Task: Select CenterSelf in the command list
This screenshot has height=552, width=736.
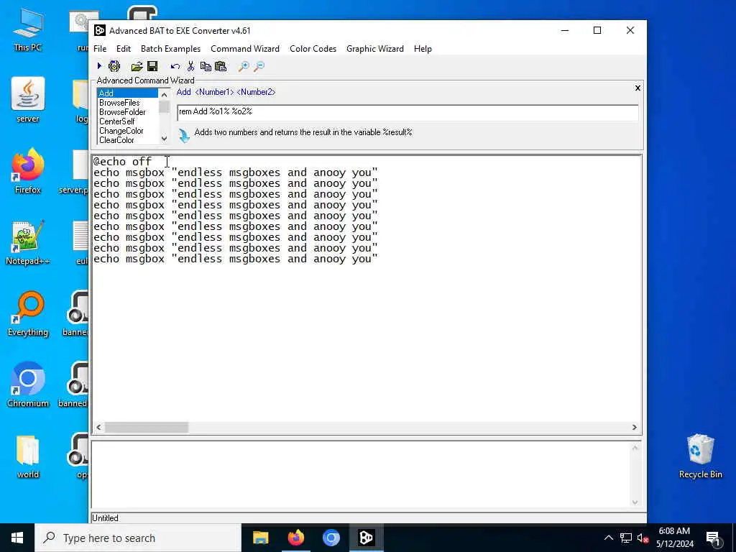Action: 127,121
